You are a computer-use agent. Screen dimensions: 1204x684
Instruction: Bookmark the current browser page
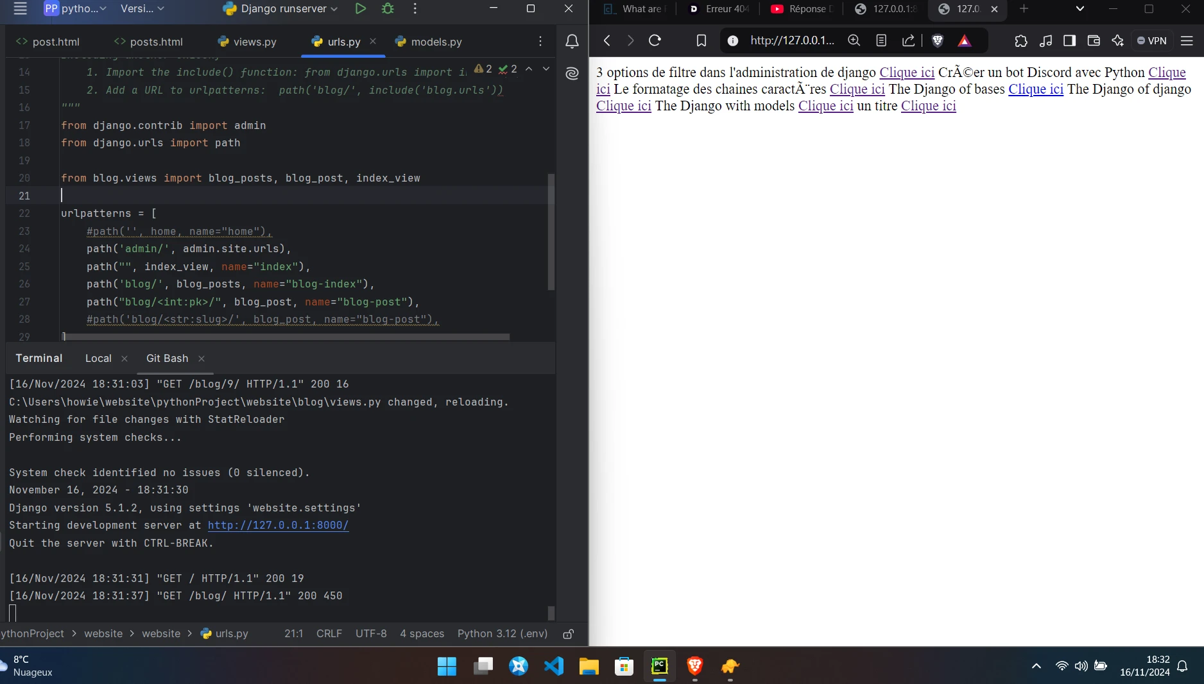pyautogui.click(x=701, y=40)
